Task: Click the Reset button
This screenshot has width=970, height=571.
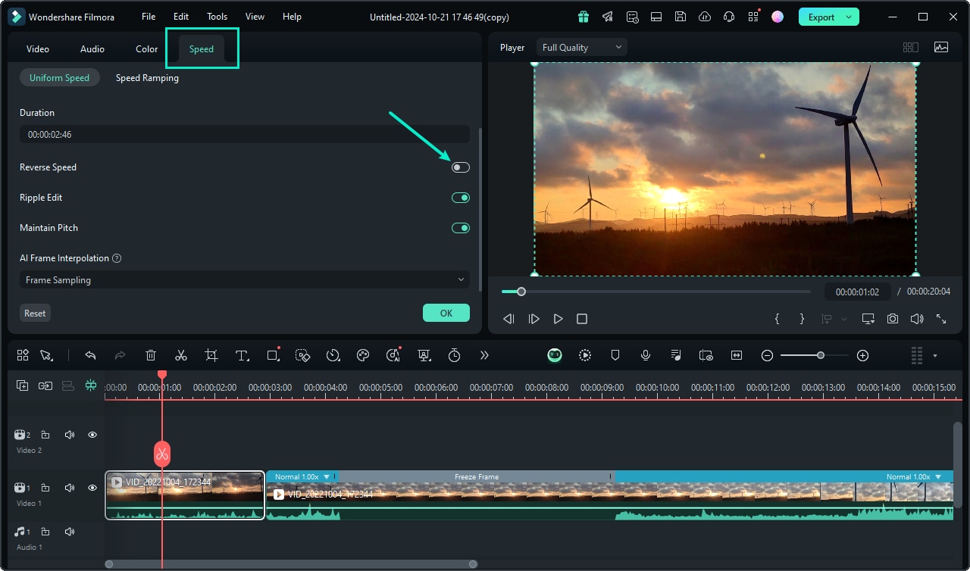Action: (x=35, y=313)
